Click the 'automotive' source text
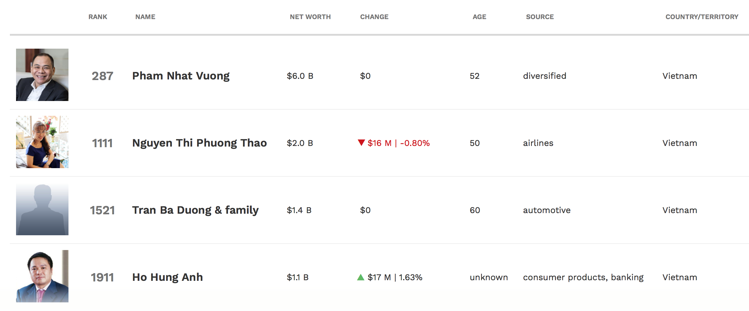The width and height of the screenshot is (749, 311). tap(547, 210)
